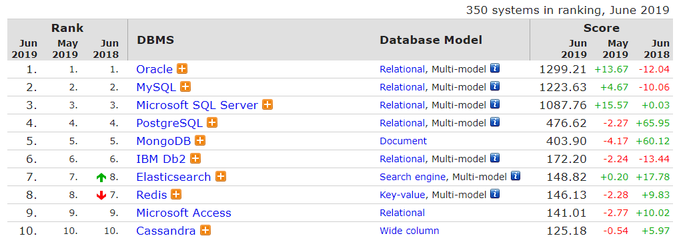
Task: Select the '350 systems in ranking, June 2019' text
Action: pyautogui.click(x=568, y=10)
